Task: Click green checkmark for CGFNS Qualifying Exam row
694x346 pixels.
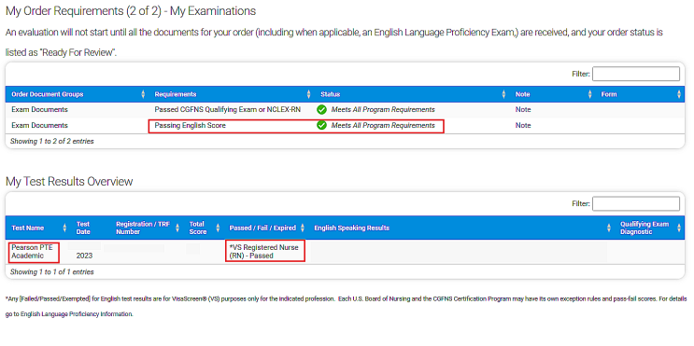Action: [x=321, y=110]
